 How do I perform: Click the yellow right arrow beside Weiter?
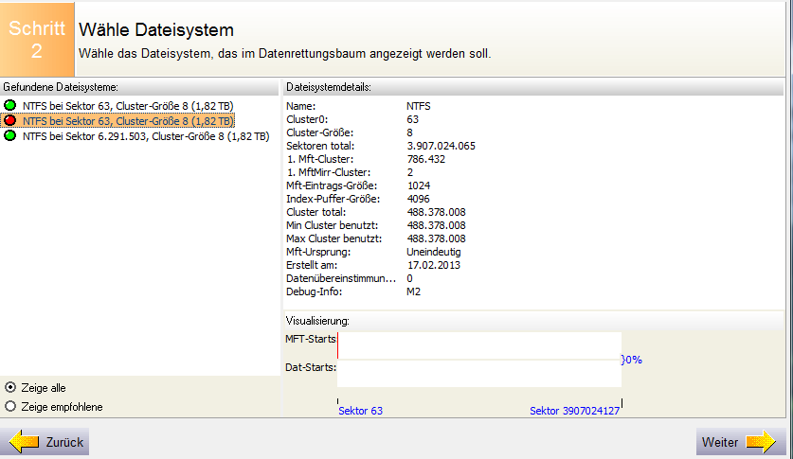point(761,442)
